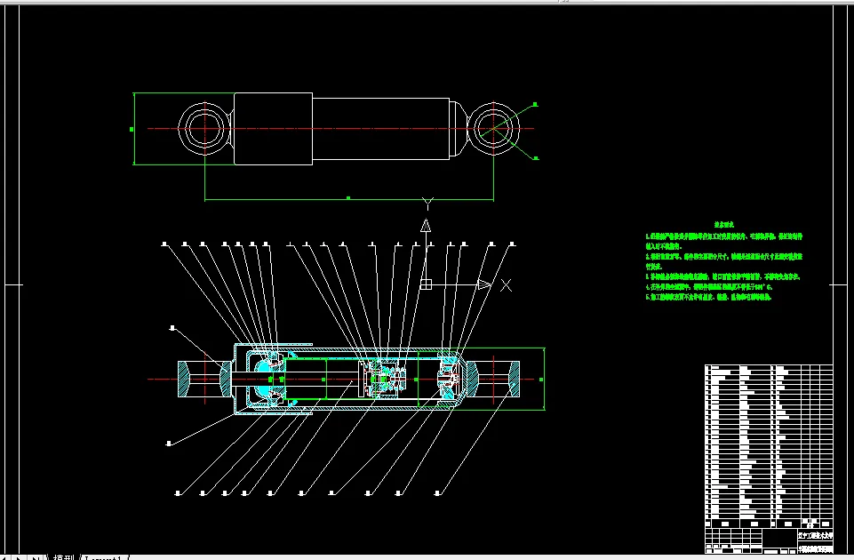Click leader endpoint below-left of section view
The width and height of the screenshot is (854, 560).
coord(169,444)
